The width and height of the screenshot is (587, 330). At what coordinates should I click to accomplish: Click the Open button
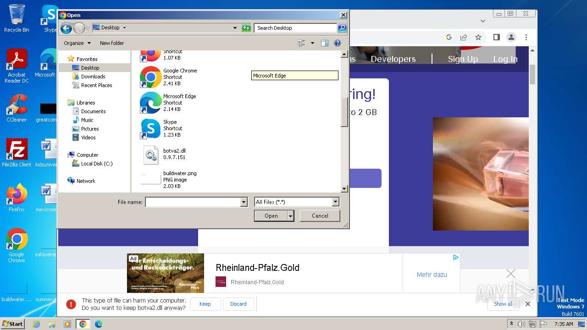click(271, 216)
